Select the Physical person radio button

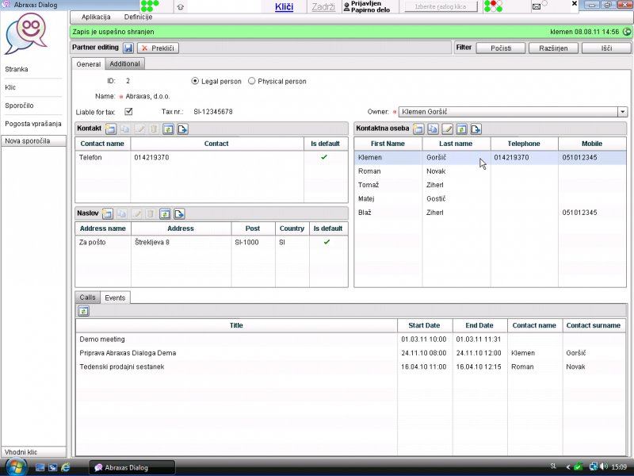(x=251, y=81)
